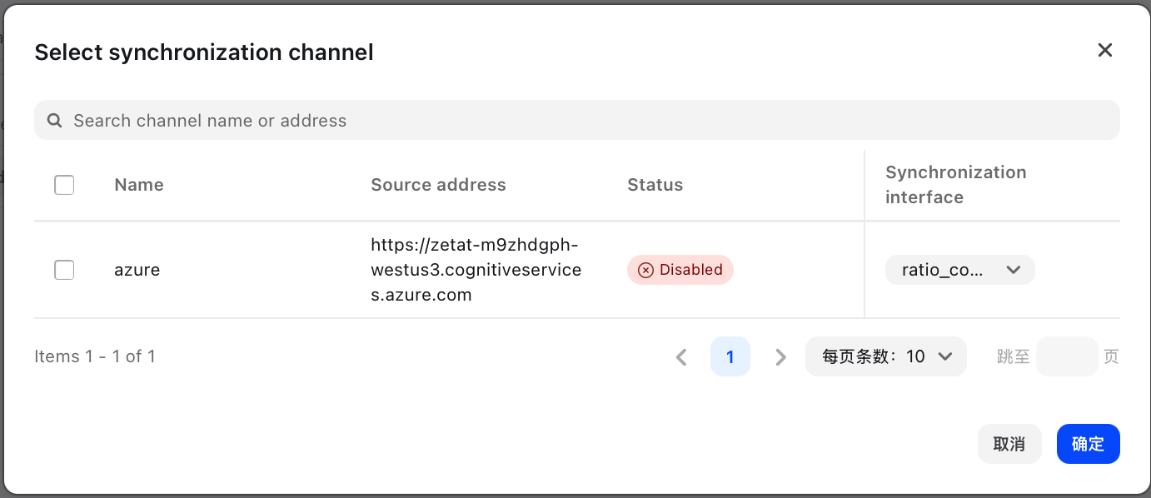The height and width of the screenshot is (498, 1151).
Task: Click the page size chevron icon
Action: (x=945, y=356)
